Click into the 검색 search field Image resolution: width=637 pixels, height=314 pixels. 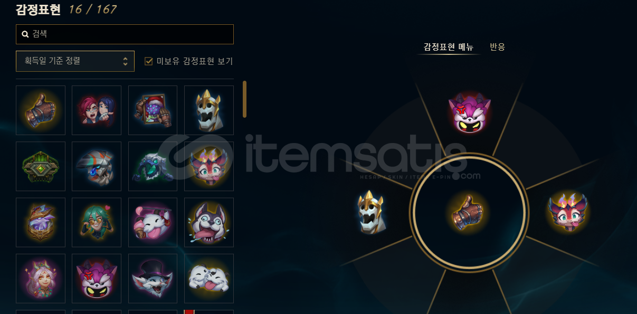tap(125, 34)
